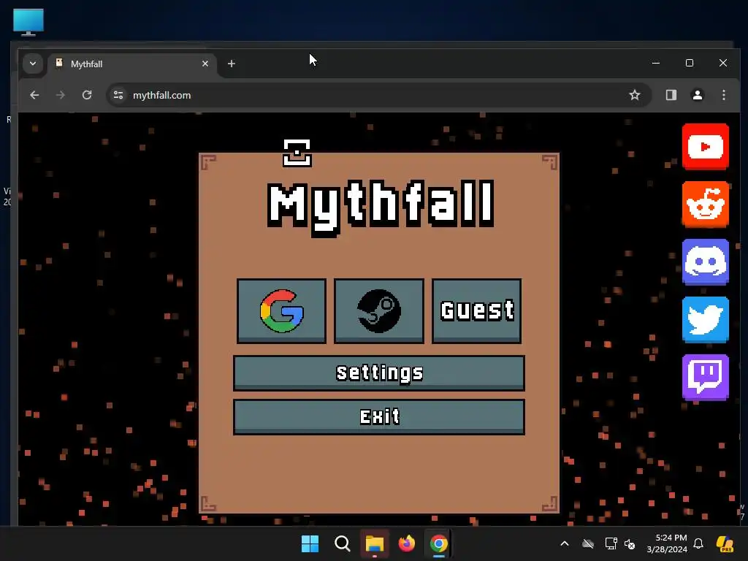748x561 pixels.
Task: Open network status tray icon
Action: coord(611,543)
